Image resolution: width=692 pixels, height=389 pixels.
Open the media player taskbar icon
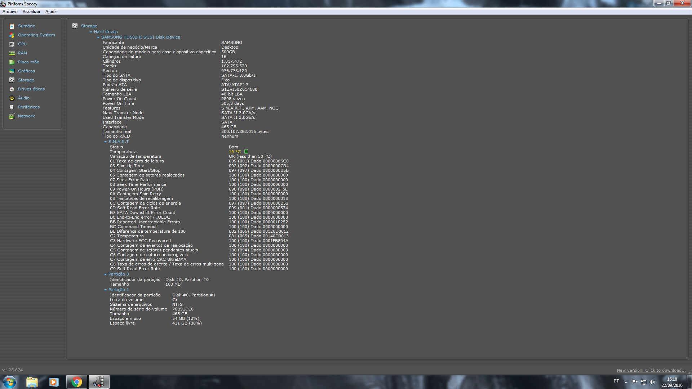click(x=54, y=382)
